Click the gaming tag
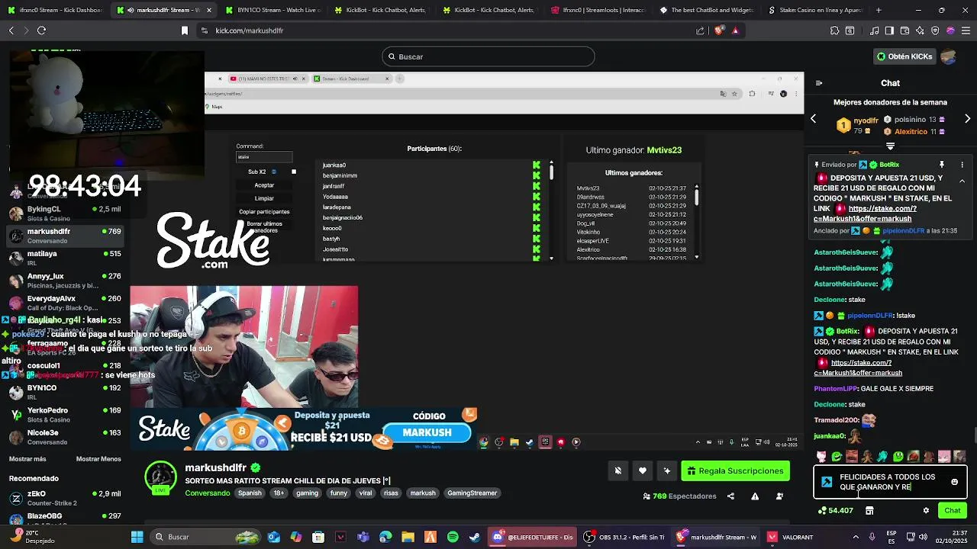Image resolution: width=977 pixels, height=549 pixels. coord(307,493)
